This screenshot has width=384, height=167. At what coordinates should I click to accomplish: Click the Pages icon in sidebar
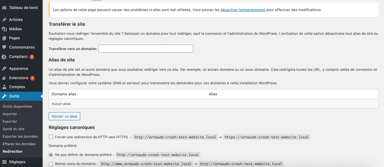click(4, 38)
